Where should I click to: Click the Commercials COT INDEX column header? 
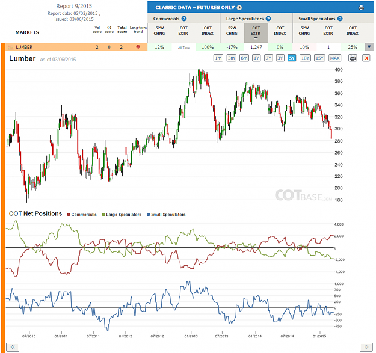coord(208,31)
